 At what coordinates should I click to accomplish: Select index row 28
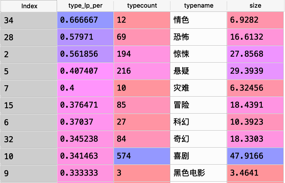pos(29,37)
